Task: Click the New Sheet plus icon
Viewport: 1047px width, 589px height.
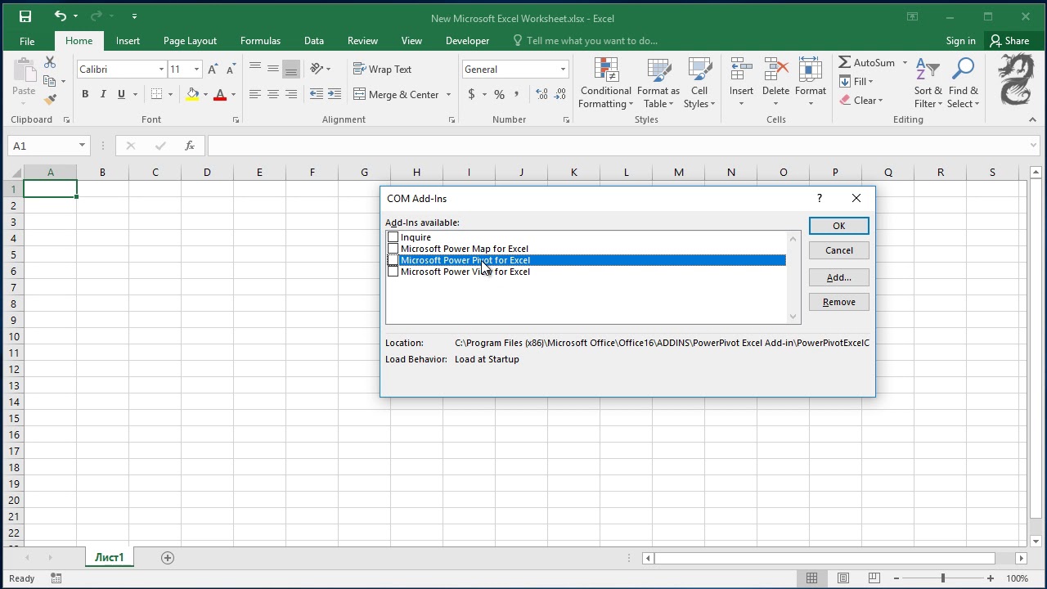Action: [x=168, y=558]
